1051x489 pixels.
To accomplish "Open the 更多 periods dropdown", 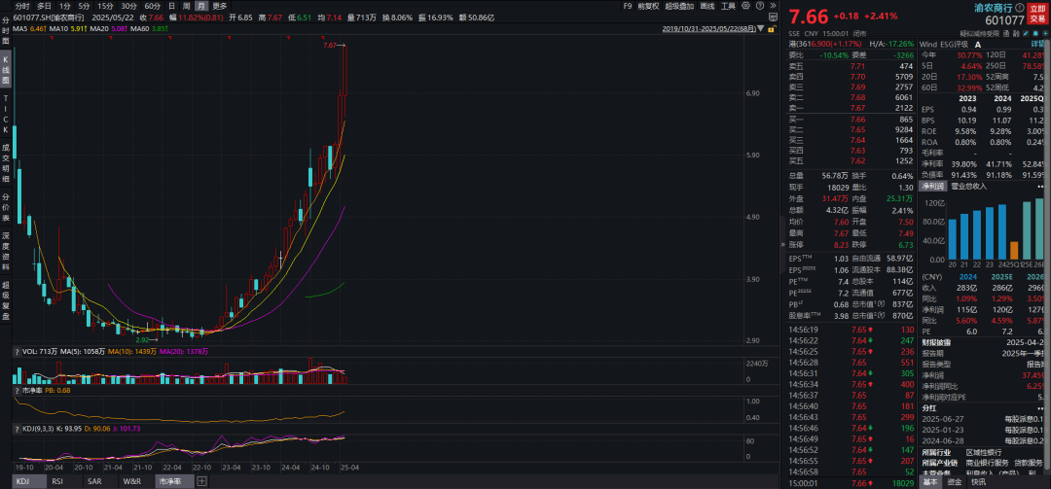I will click(220, 6).
